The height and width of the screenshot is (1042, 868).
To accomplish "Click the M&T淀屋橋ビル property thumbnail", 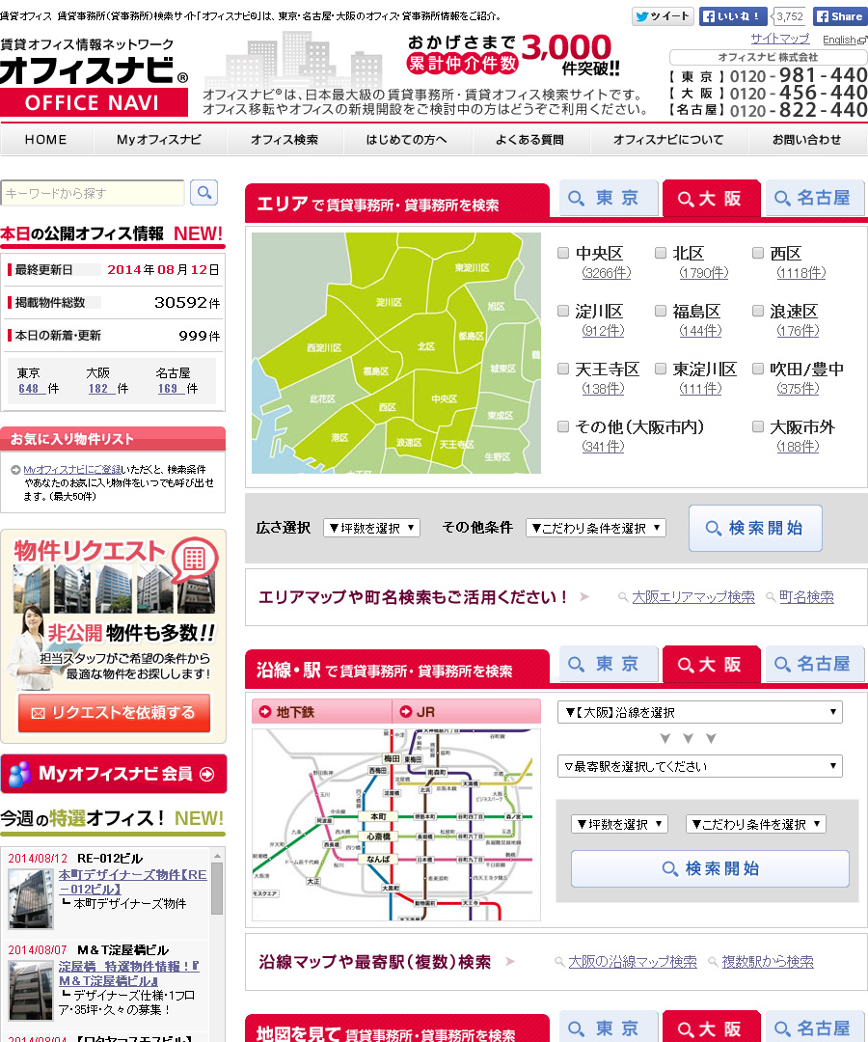I will tap(31, 990).
